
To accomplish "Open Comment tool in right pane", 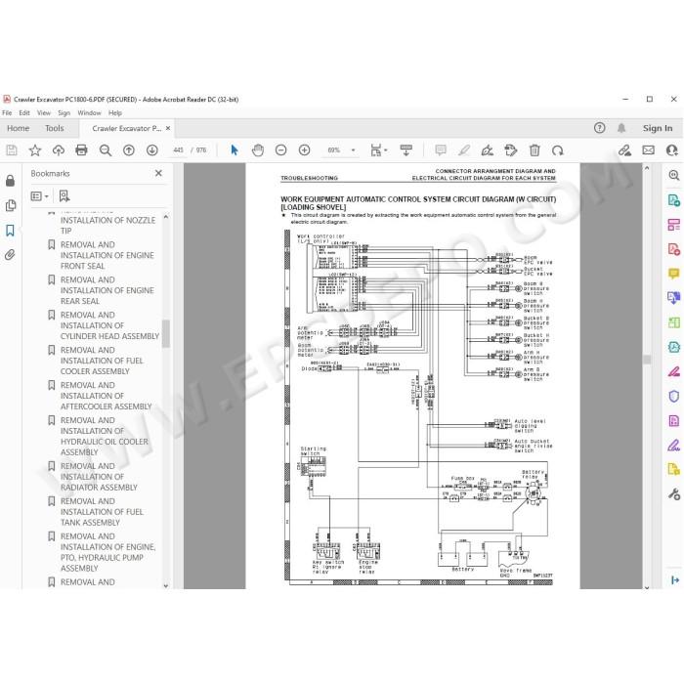I will click(674, 274).
